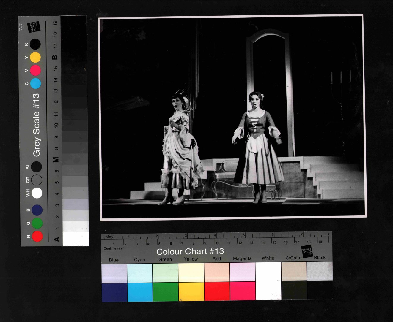The image size is (393, 322).
Task: Click the white WH circle on grey scale card
Action: point(37,193)
